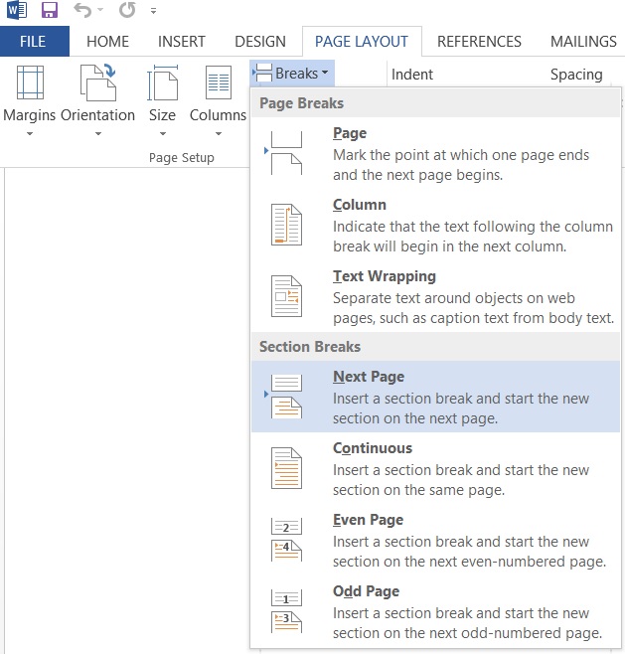Screen dimensions: 625x654
Task: Click the Even Page break icon
Action: (x=286, y=540)
